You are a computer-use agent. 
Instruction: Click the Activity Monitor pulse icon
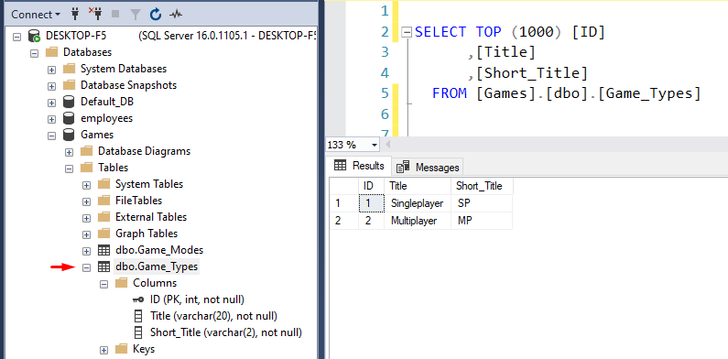coord(176,15)
